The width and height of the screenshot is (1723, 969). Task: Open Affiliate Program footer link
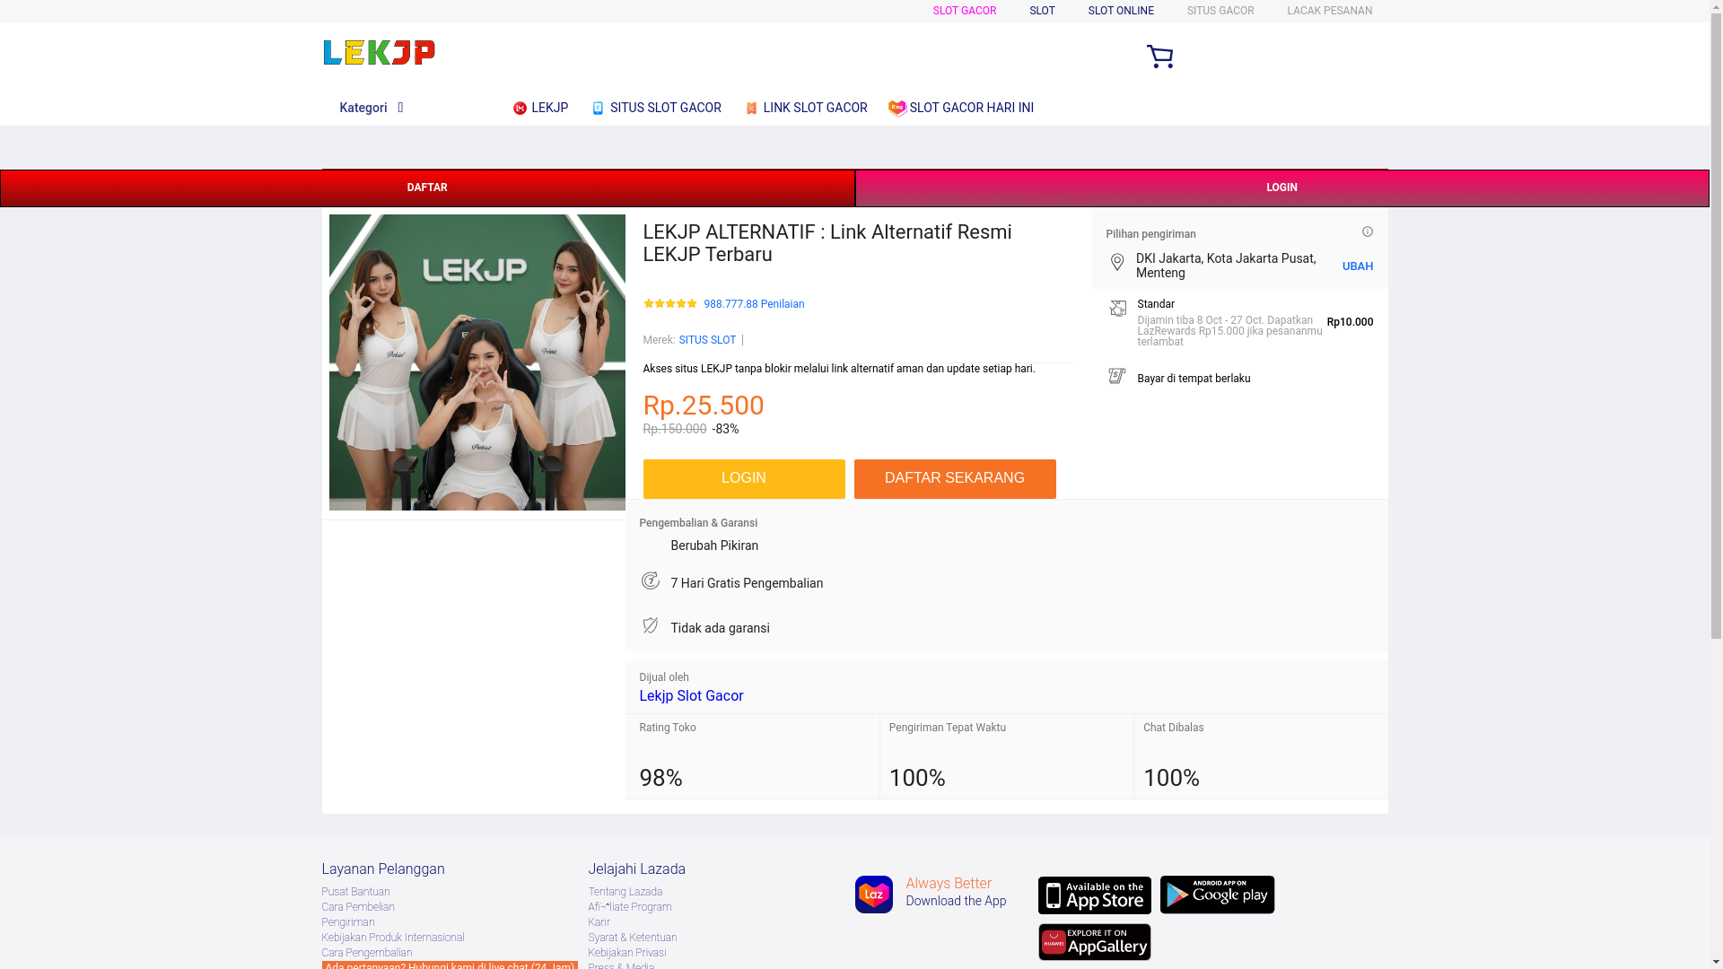pyautogui.click(x=630, y=907)
